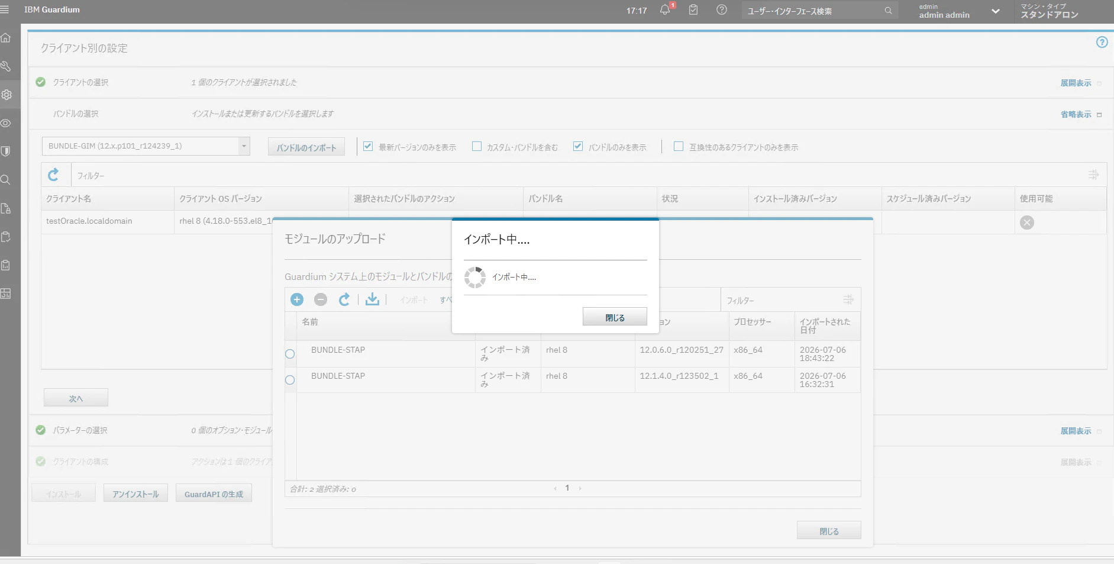This screenshot has height=564, width=1114.
Task: Expand クライアントの構成 section via 展開表示
Action: point(1076,462)
